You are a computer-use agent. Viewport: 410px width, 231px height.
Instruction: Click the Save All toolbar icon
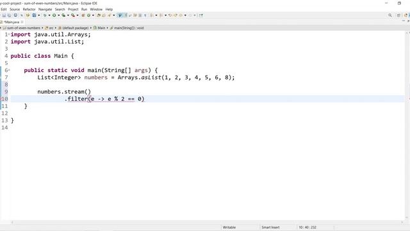9,15
